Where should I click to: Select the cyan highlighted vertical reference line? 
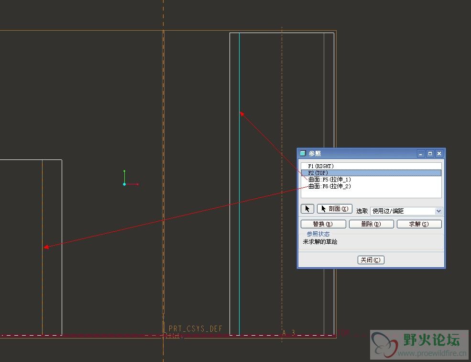pyautogui.click(x=240, y=183)
